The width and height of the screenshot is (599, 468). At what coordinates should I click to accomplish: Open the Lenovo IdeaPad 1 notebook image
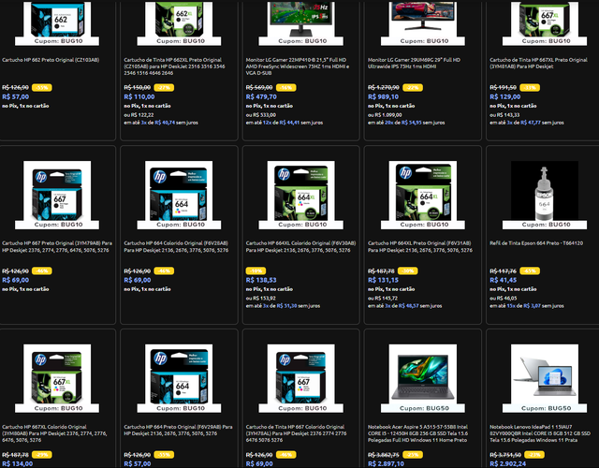point(545,378)
